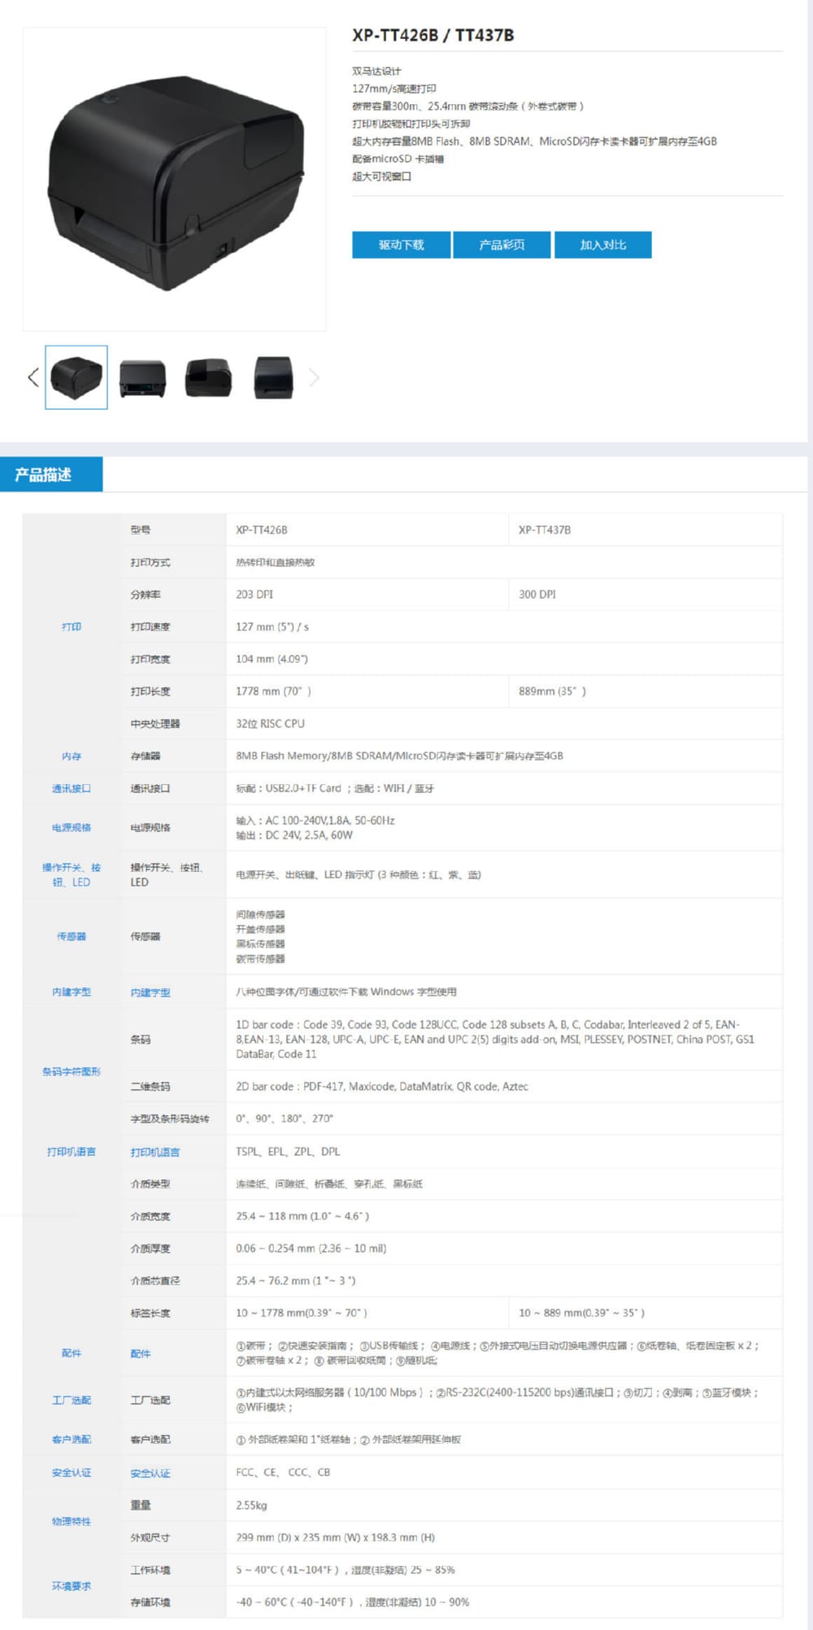Select the fourth printer thumbnail
Viewport: 813px width, 1630px height.
click(273, 378)
